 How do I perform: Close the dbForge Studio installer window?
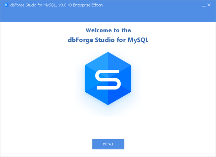[x=210, y=5]
